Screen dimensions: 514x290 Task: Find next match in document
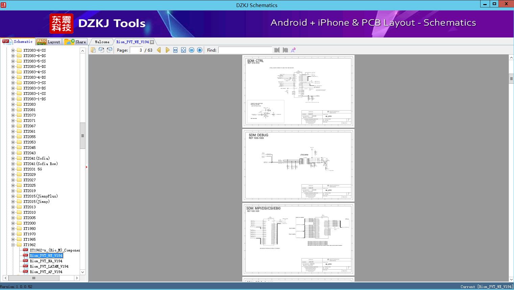pyautogui.click(x=285, y=50)
